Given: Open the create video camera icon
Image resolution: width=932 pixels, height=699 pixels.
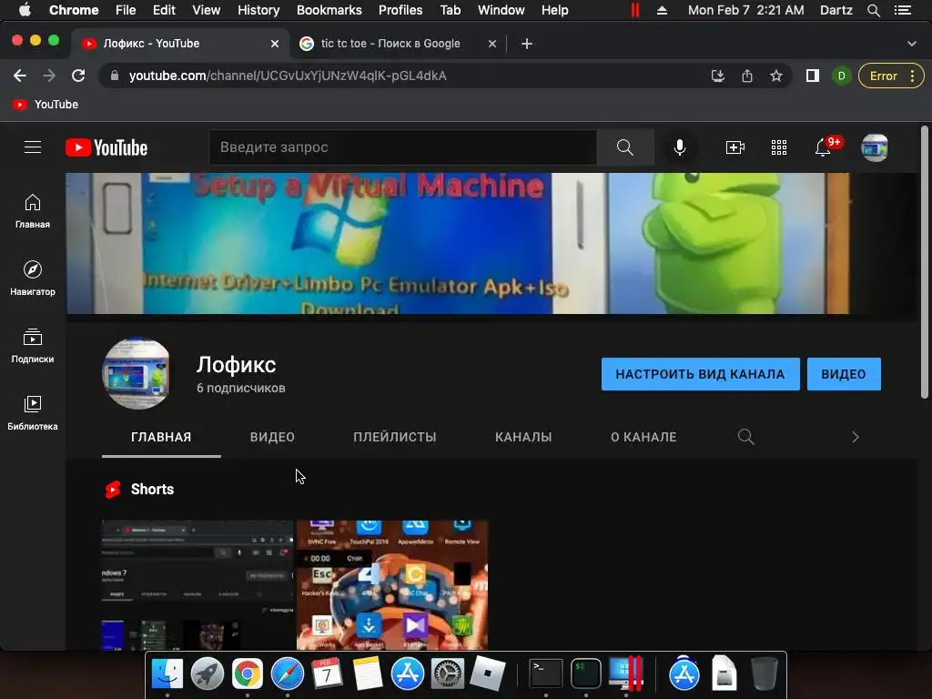Looking at the screenshot, I should point(735,147).
